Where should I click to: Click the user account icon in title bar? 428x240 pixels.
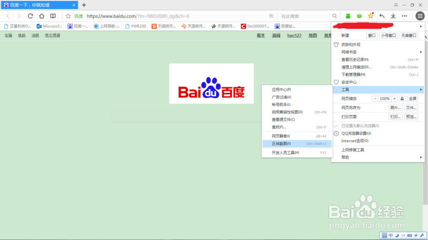click(x=396, y=5)
